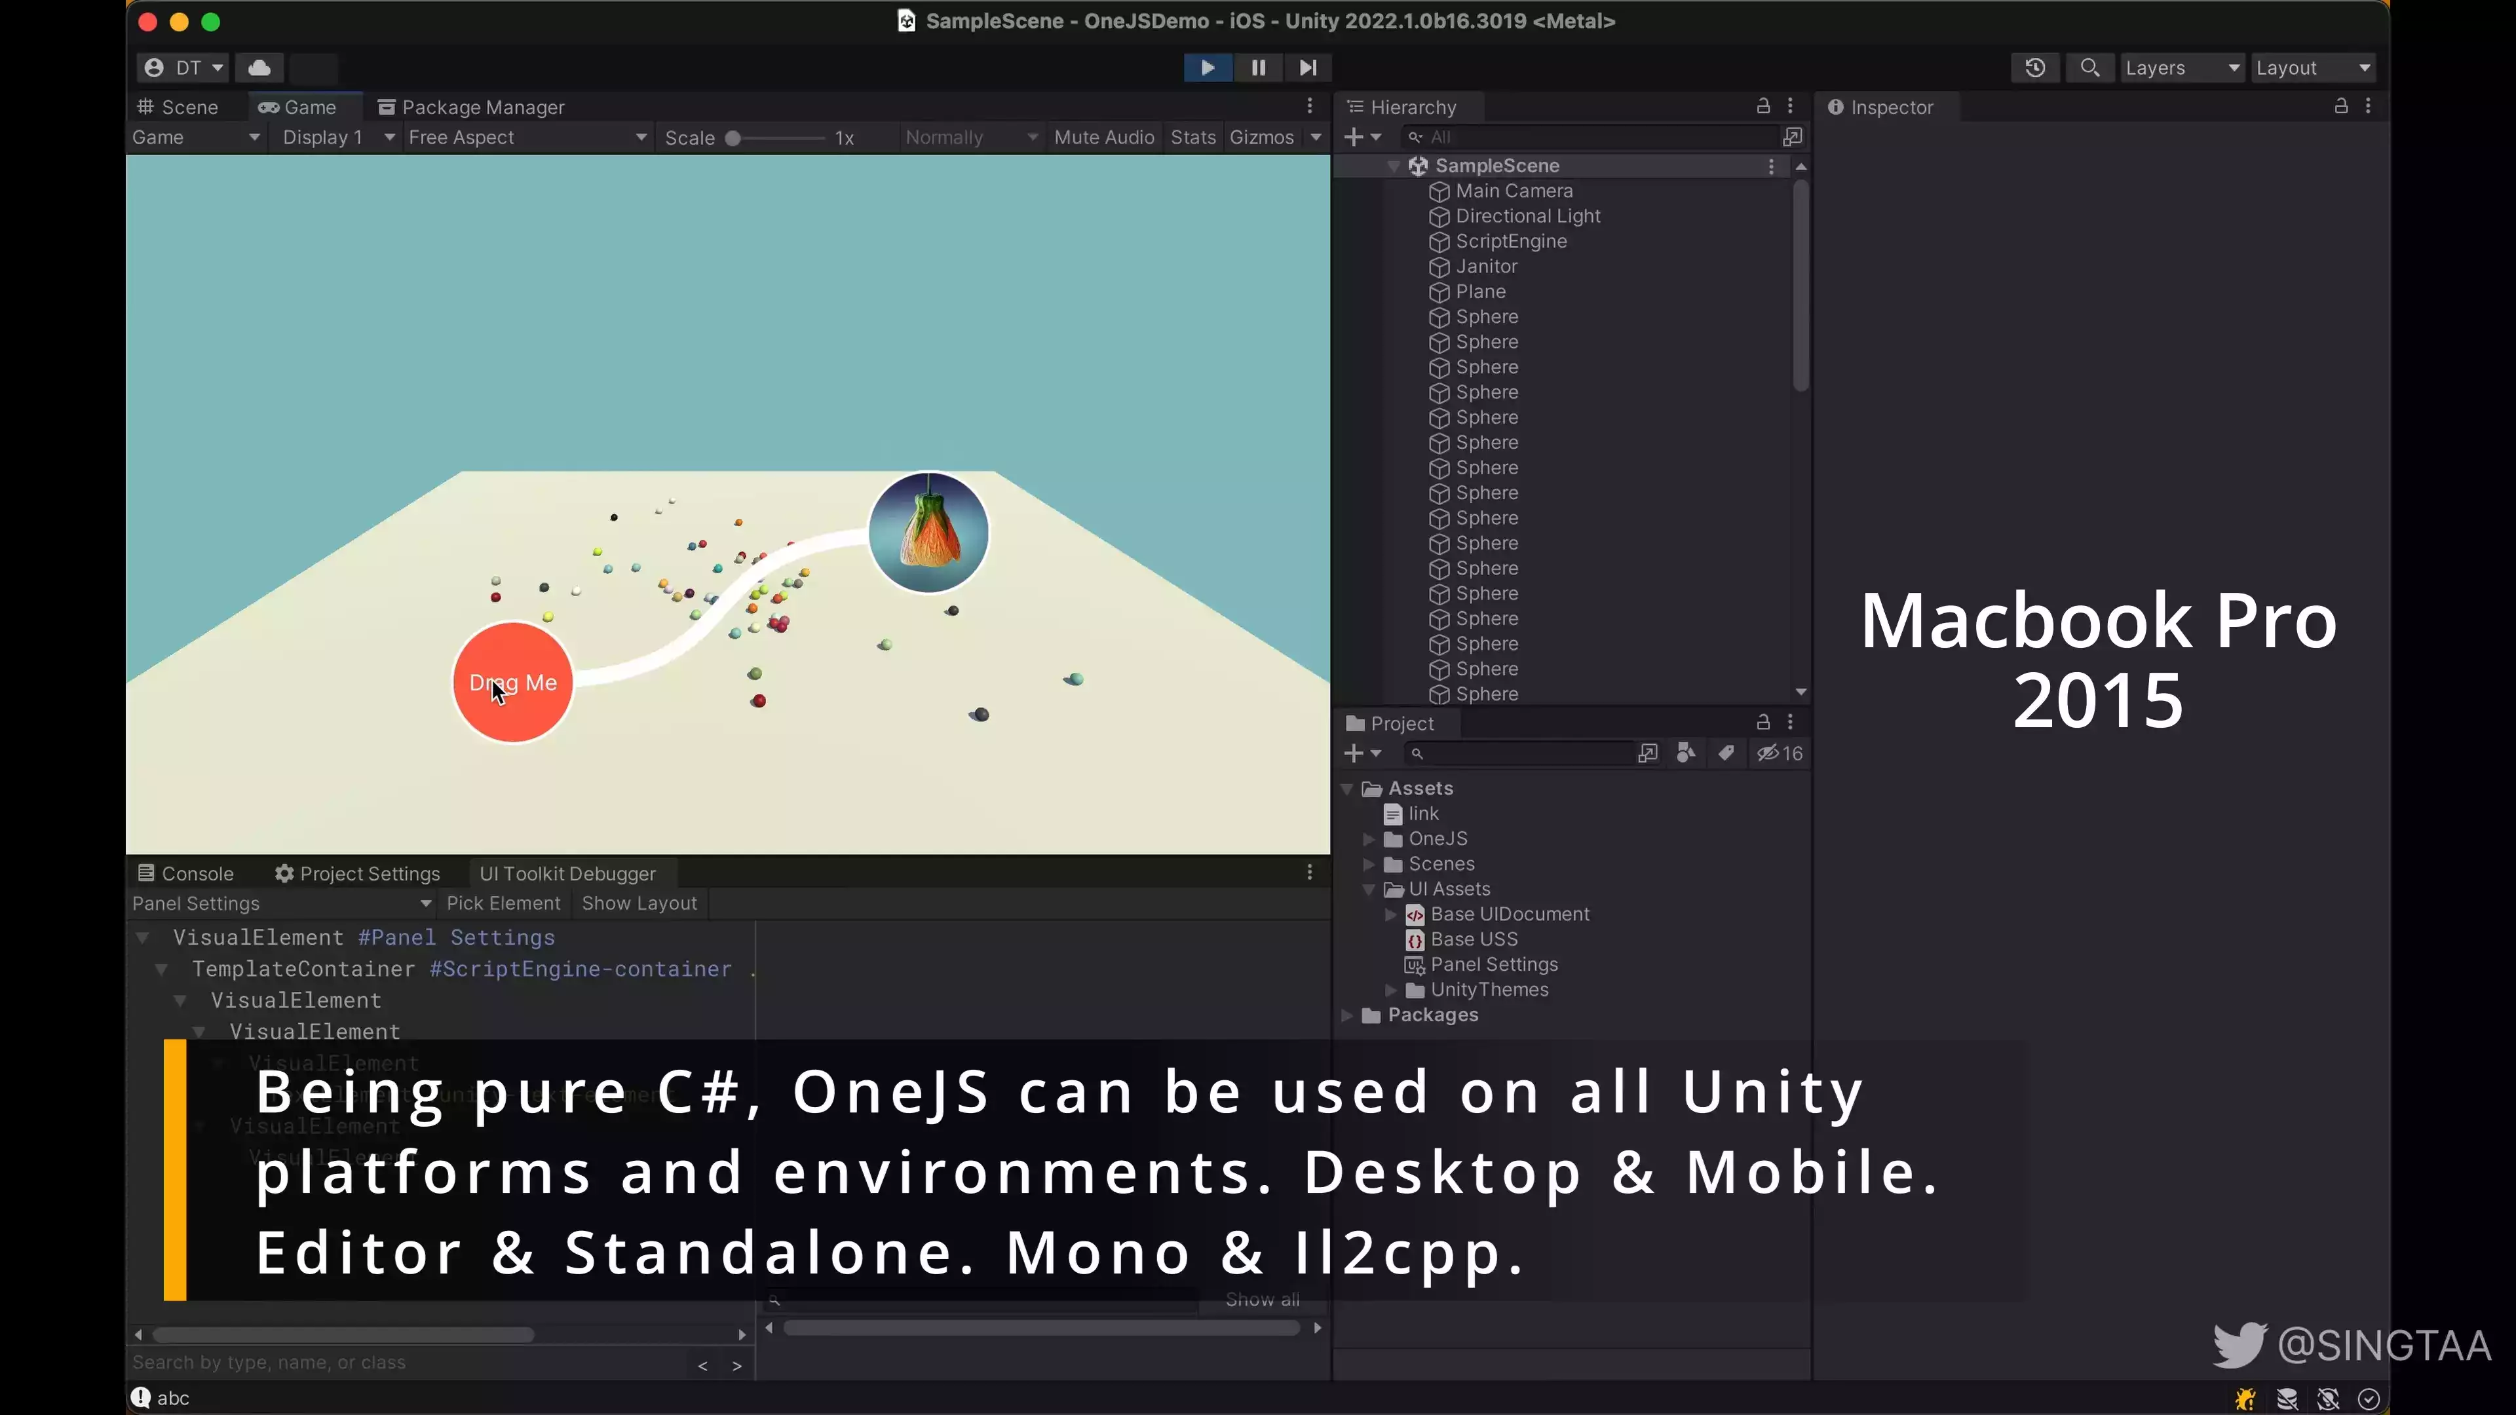Screen dimensions: 2516x1415
Task: Select ScriptEngine object in Hierarchy
Action: point(1510,241)
